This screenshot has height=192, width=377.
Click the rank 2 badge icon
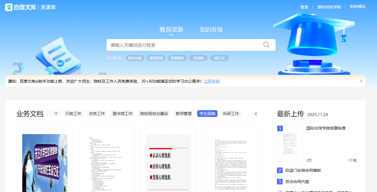(x=280, y=170)
